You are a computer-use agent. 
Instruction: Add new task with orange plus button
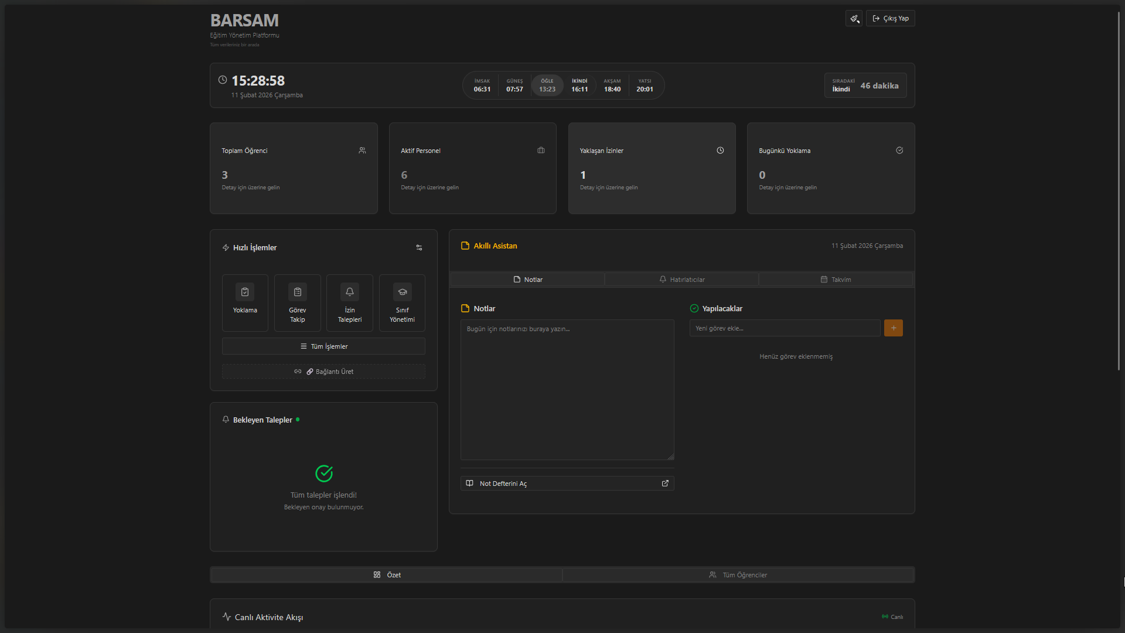click(893, 328)
